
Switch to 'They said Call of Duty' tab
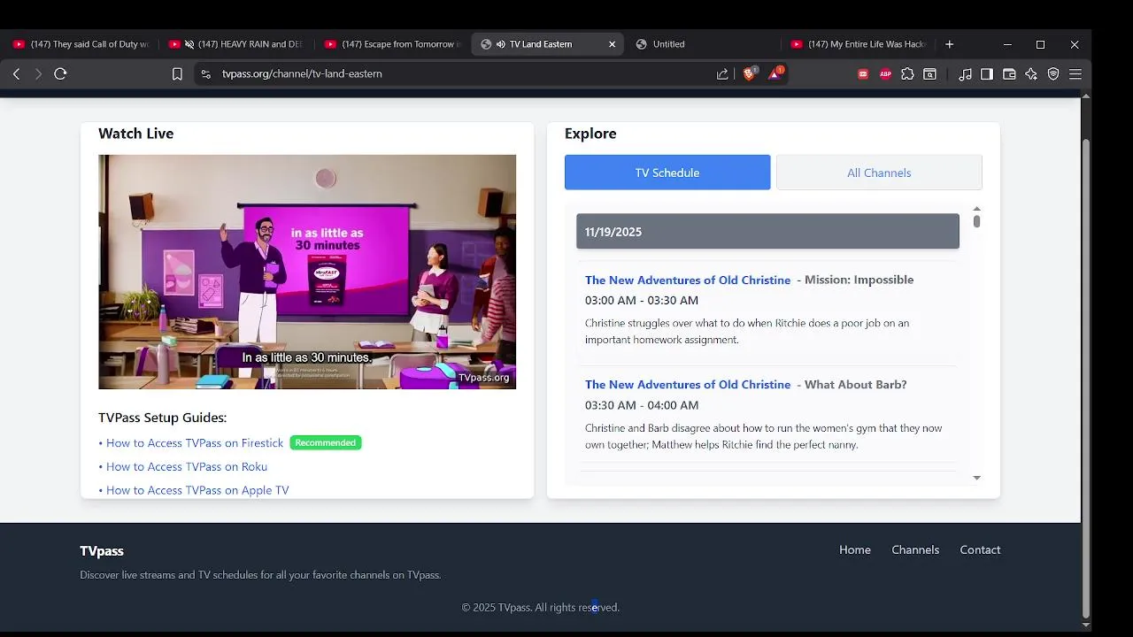pyautogui.click(x=81, y=44)
